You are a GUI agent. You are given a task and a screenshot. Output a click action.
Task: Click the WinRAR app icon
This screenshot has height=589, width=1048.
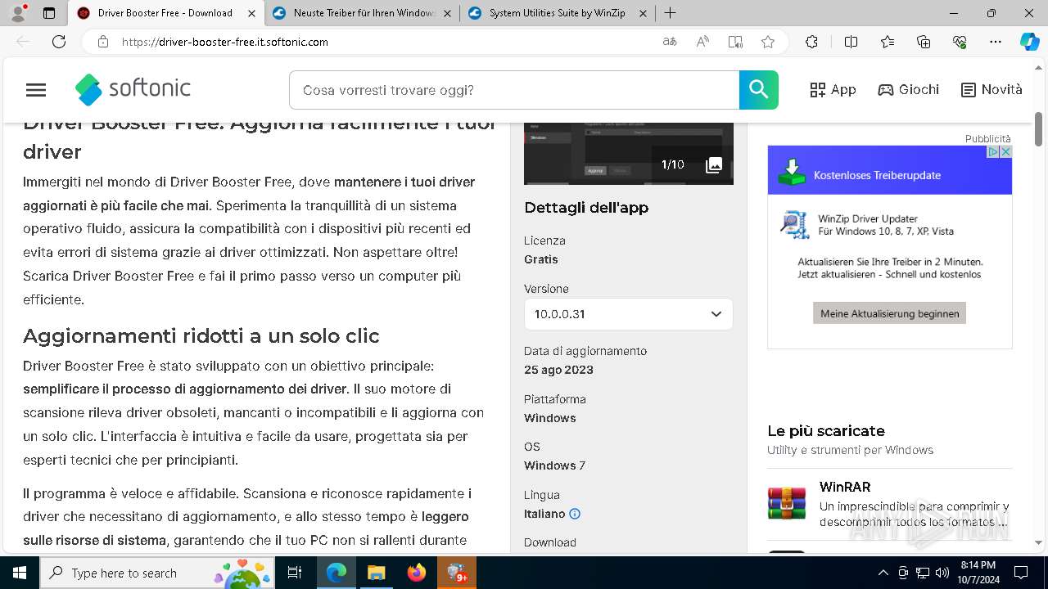(x=787, y=503)
